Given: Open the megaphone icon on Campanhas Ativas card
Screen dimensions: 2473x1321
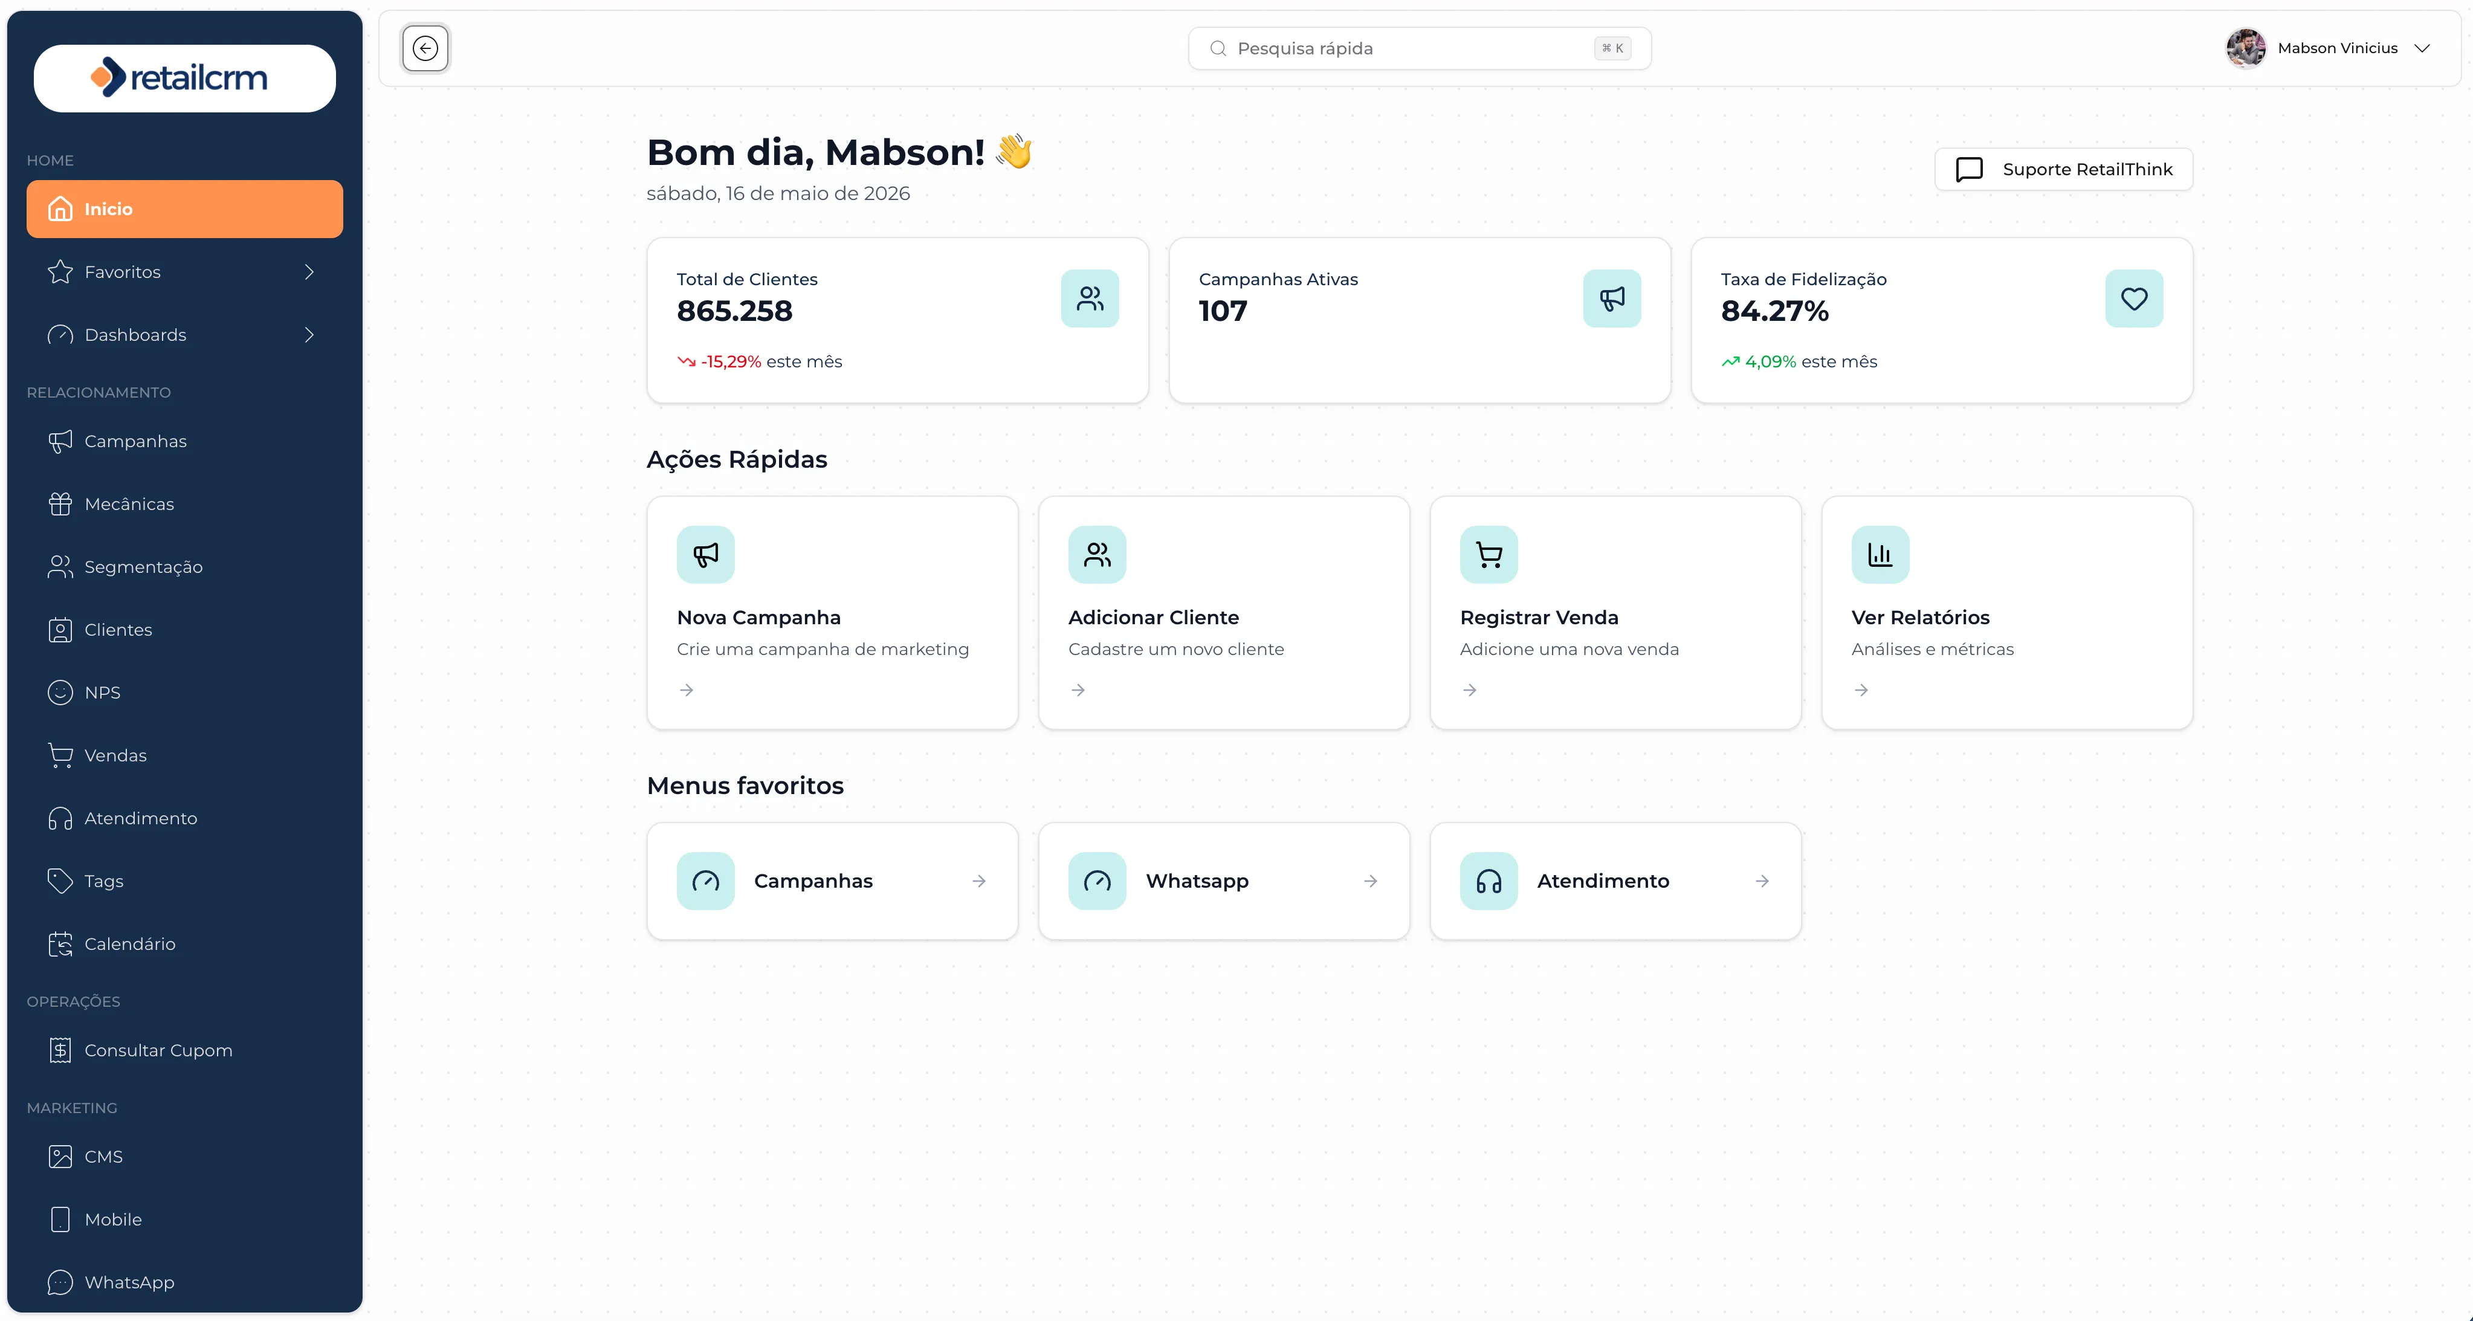Looking at the screenshot, I should (x=1612, y=299).
